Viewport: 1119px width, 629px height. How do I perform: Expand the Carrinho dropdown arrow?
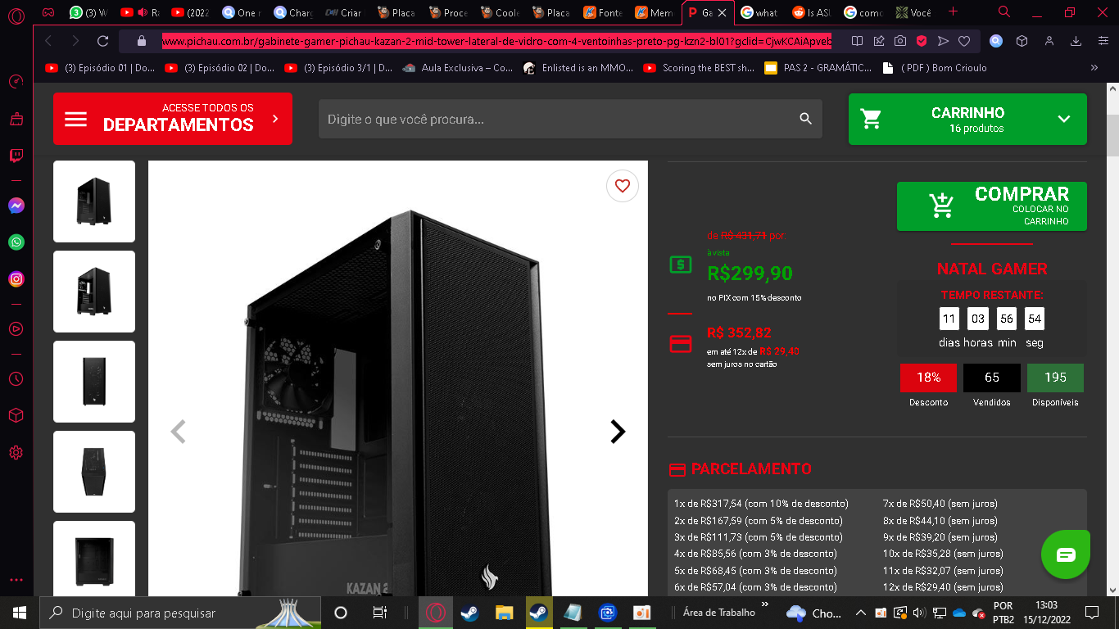pos(1064,119)
